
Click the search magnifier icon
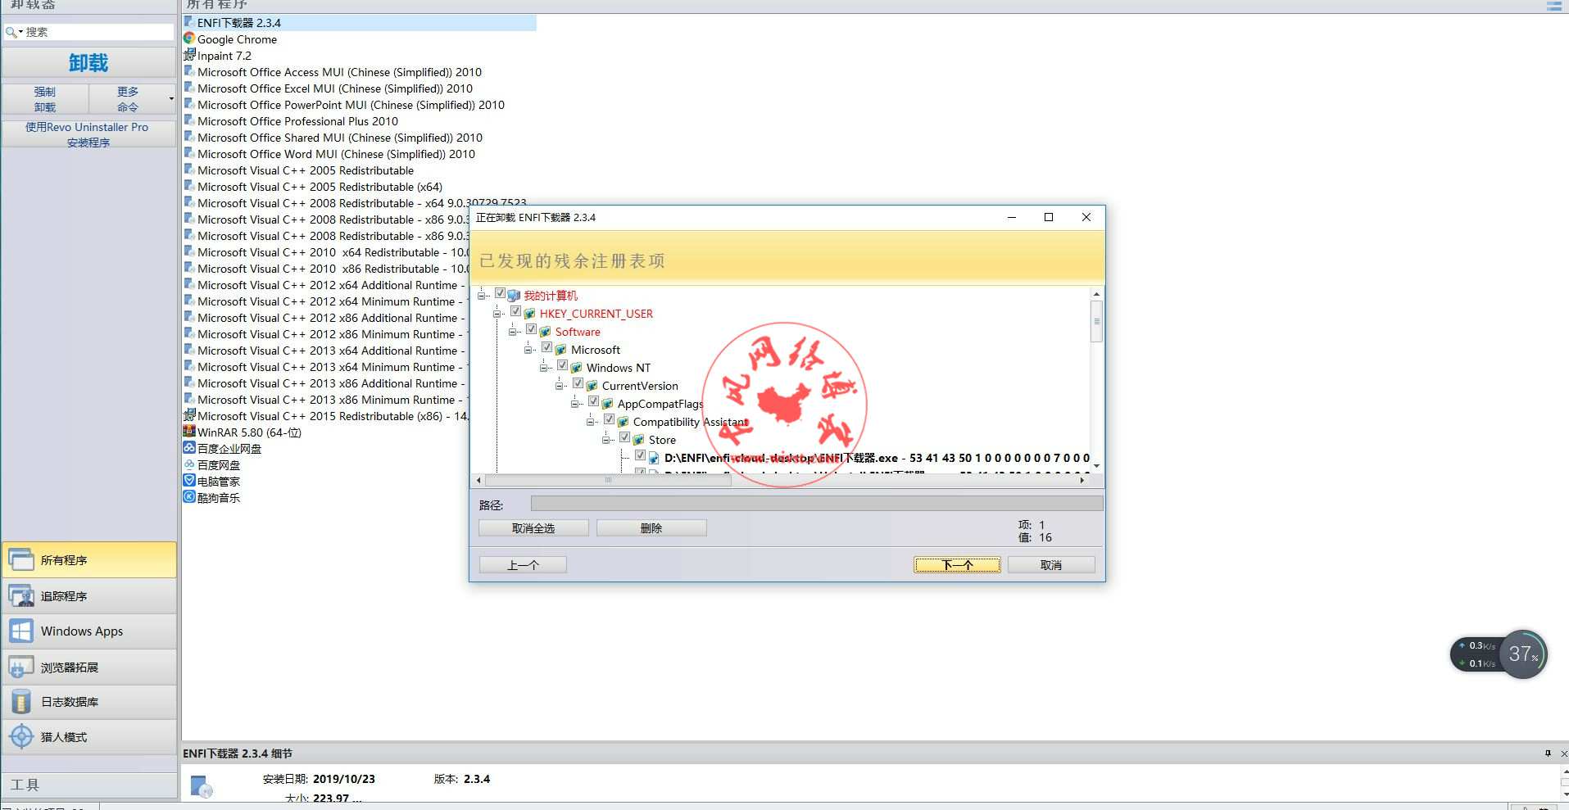click(11, 32)
